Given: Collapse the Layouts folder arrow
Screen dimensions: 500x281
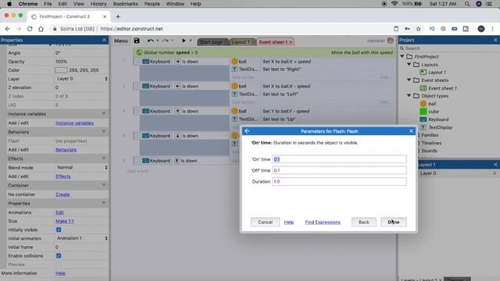Looking at the screenshot, I should click(409, 64).
